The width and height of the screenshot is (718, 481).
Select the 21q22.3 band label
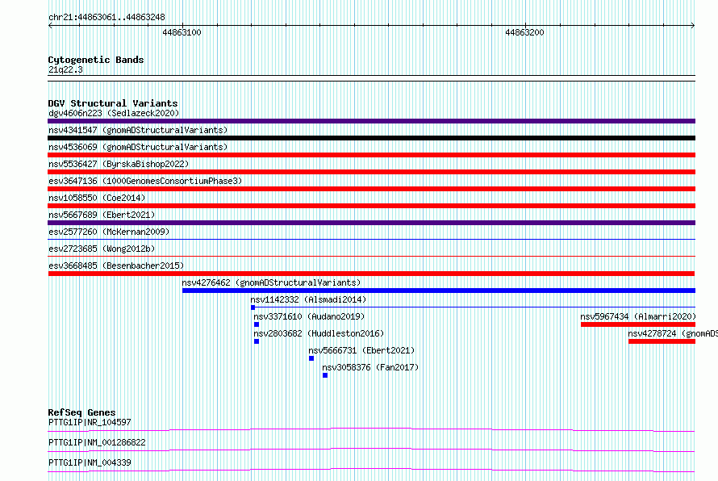click(x=65, y=69)
